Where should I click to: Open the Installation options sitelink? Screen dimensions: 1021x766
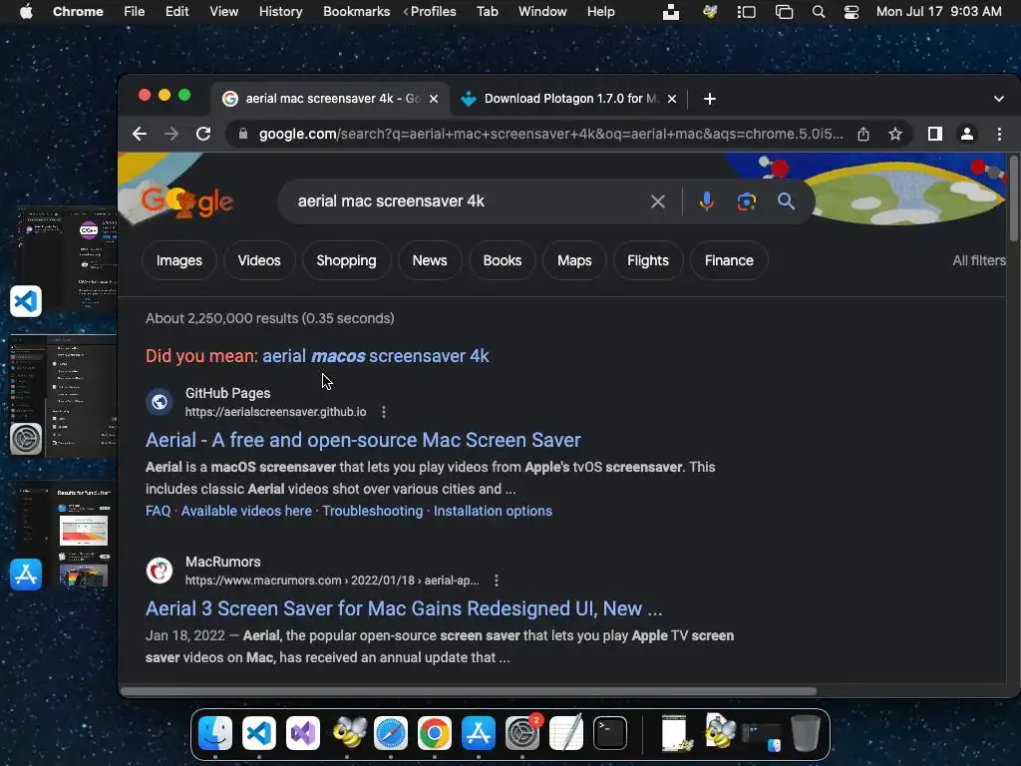pyautogui.click(x=493, y=512)
